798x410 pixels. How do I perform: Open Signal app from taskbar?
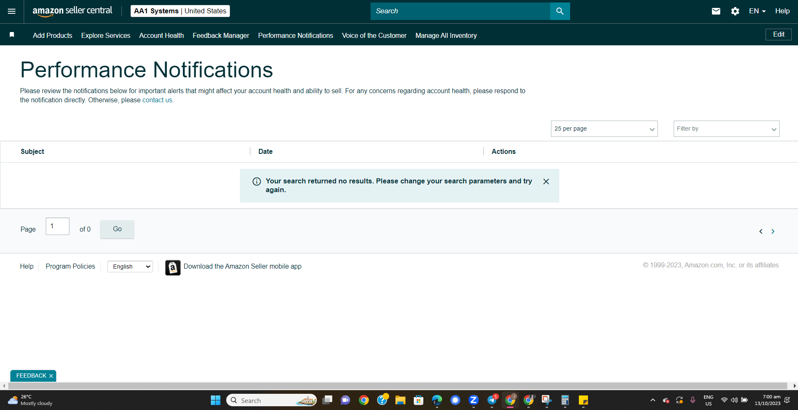pos(455,400)
